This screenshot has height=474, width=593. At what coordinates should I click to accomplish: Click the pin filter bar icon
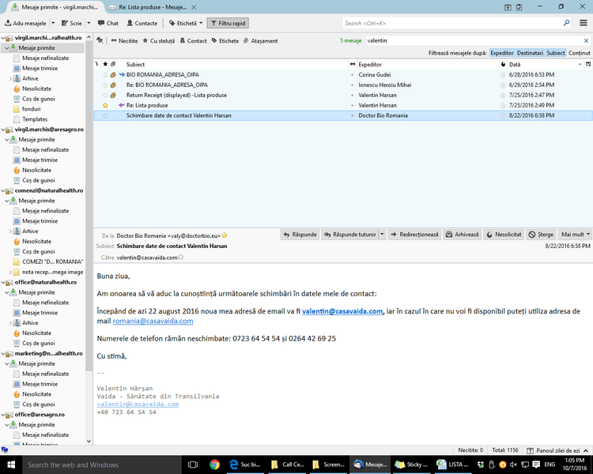100,40
